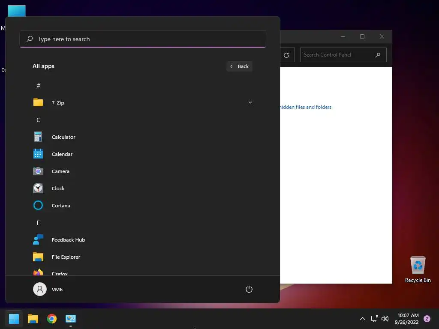The width and height of the screenshot is (439, 329).
Task: Click the Feedback Hub text label
Action: pyautogui.click(x=68, y=239)
